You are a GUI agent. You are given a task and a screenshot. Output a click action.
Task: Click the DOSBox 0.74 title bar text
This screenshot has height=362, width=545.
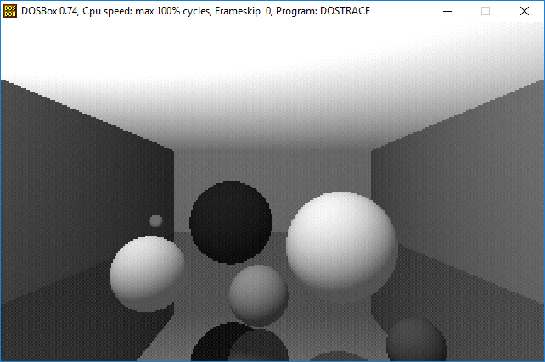196,11
